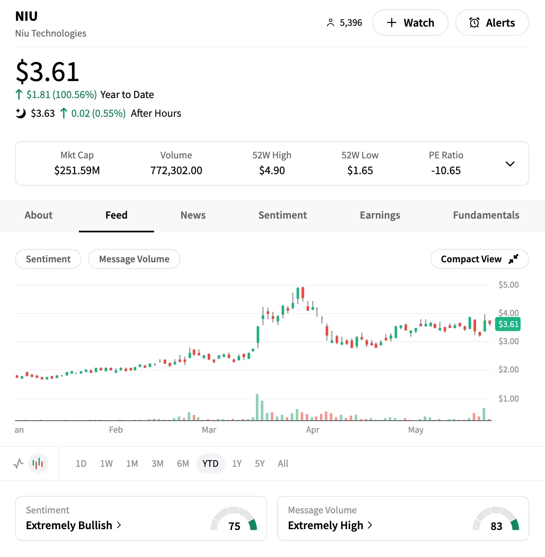Click the alarm clock Alerts icon
The width and height of the screenshot is (545, 557).
(x=474, y=23)
